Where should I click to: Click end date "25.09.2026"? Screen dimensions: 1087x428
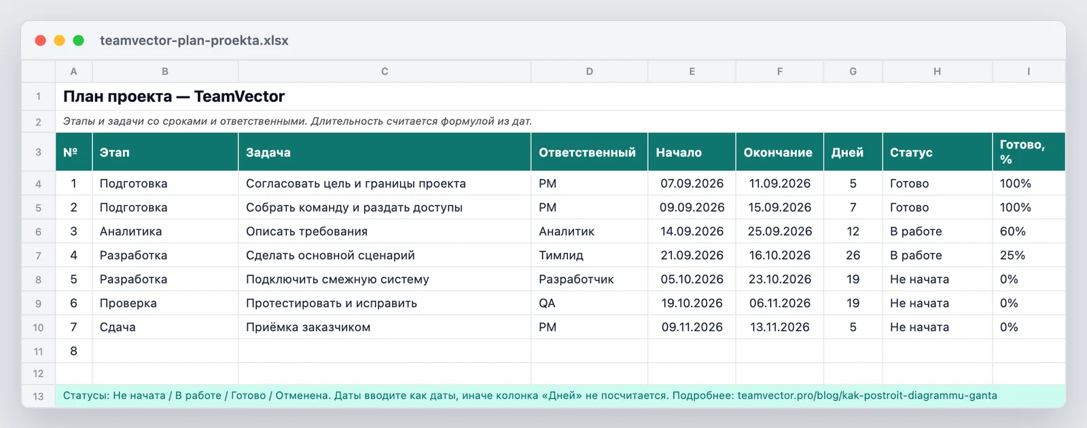pyautogui.click(x=779, y=231)
